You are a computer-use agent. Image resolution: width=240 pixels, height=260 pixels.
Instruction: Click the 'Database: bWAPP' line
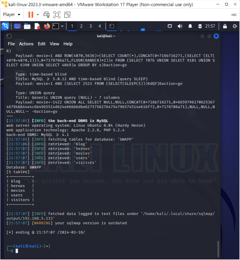pos(24,167)
